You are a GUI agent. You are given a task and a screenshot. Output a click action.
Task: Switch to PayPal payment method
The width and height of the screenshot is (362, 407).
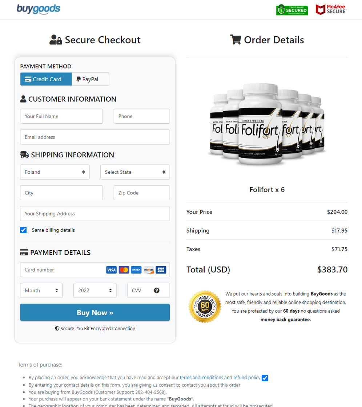[90, 79]
